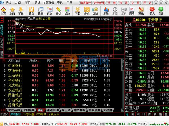Image resolution: width=169 pixels, height=126 pixels.
Task: Sort list by 涨幅% column header
Action: pos(34,61)
